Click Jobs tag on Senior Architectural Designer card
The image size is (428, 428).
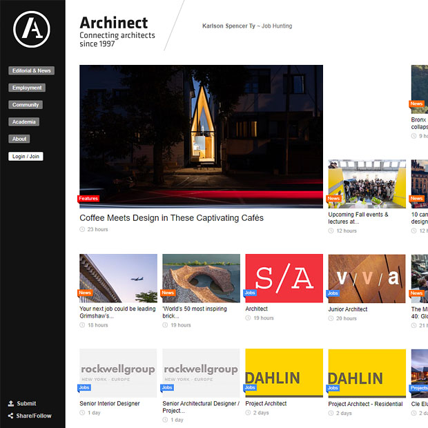tap(167, 387)
